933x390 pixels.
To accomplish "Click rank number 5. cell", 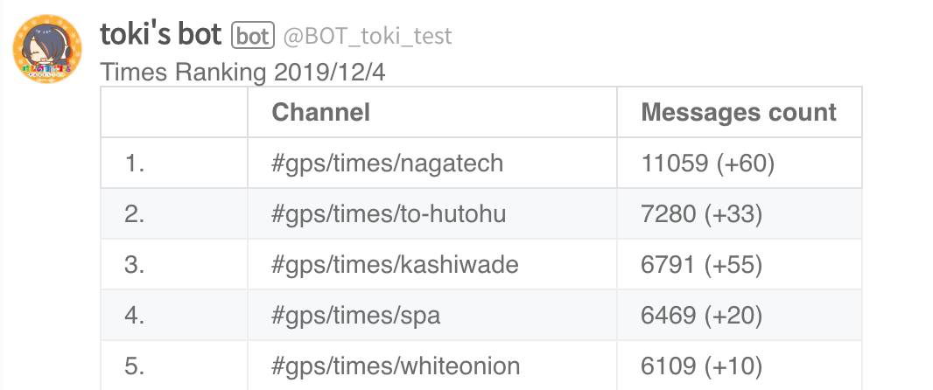I will (x=174, y=365).
